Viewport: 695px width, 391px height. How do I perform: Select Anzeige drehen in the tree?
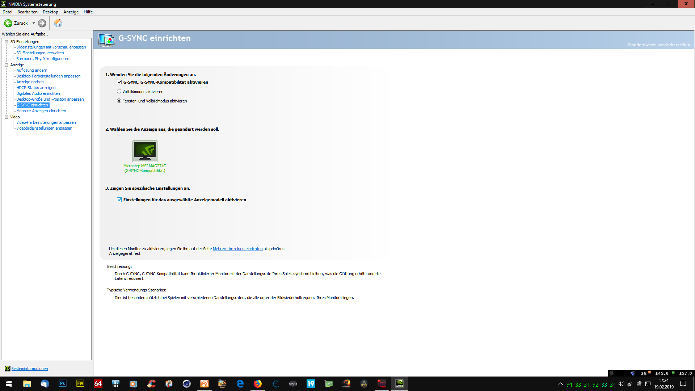pyautogui.click(x=30, y=82)
